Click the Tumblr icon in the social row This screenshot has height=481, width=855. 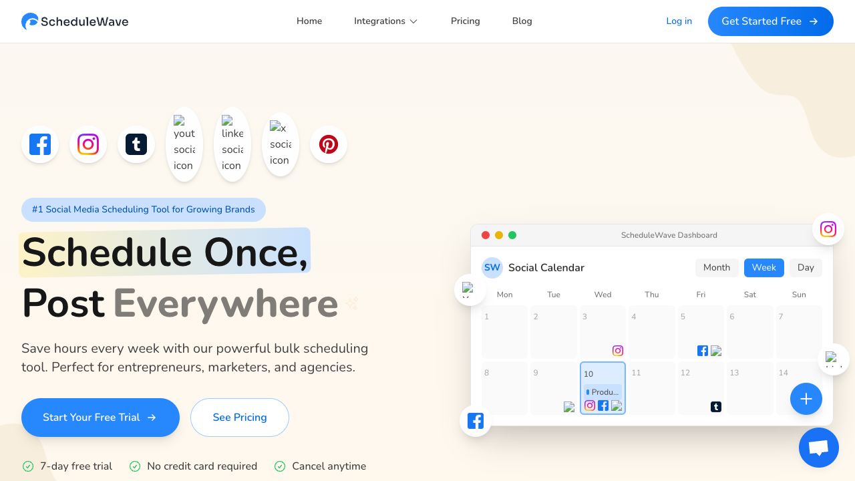pos(136,144)
